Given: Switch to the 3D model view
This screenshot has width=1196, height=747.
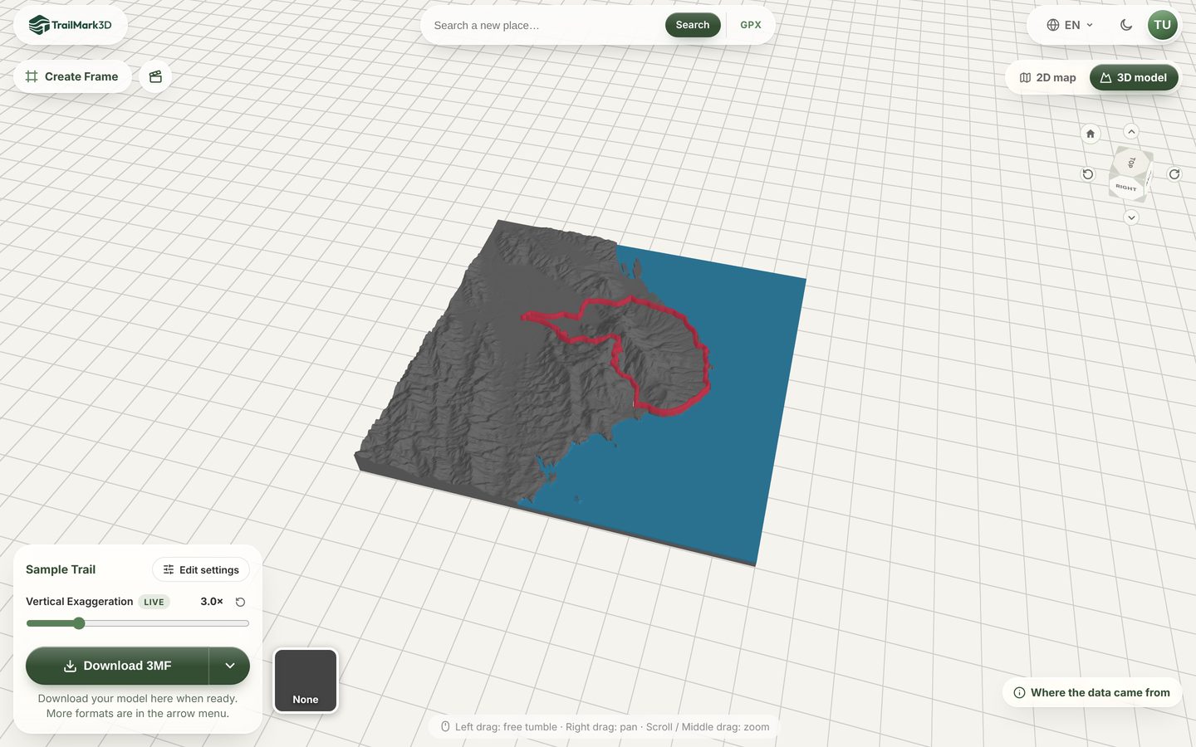Looking at the screenshot, I should tap(1134, 77).
